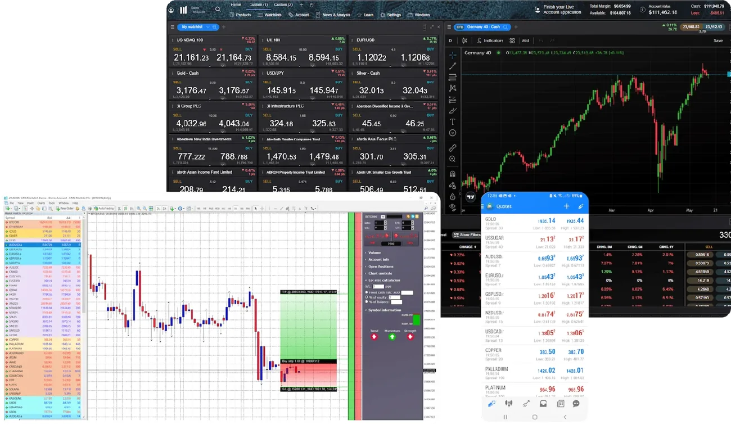This screenshot has height=425, width=731.
Task: Click the S/L pips input field
Action: click(378, 287)
